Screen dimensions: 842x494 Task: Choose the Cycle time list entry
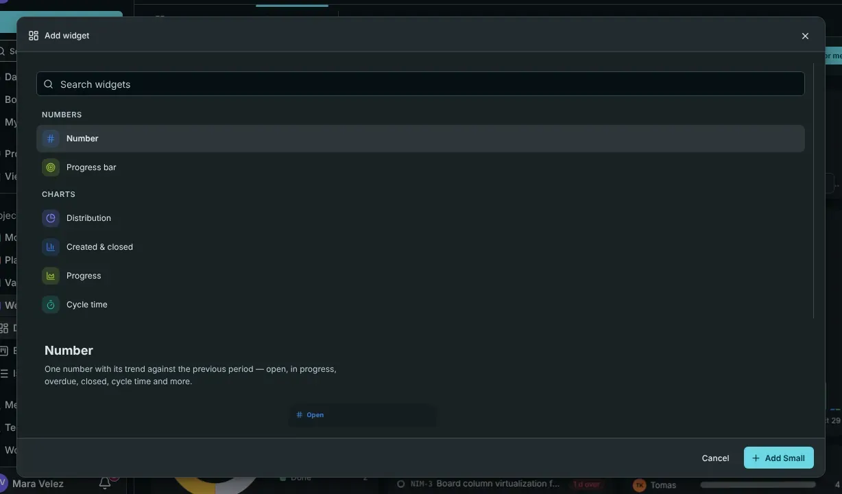[x=420, y=305]
